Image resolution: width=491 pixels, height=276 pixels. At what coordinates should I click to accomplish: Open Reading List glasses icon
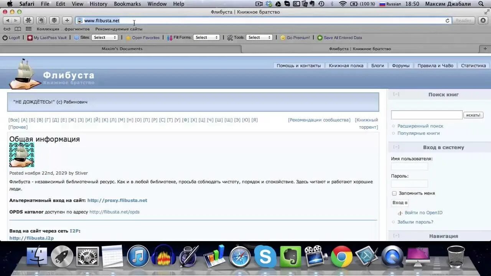(7, 29)
